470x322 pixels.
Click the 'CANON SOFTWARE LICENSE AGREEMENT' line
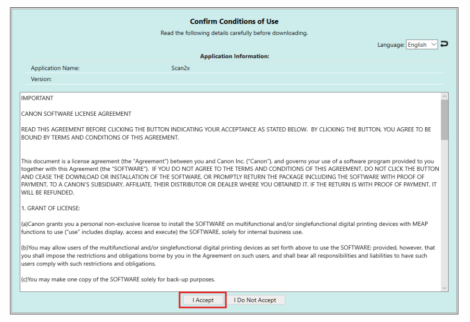click(76, 114)
